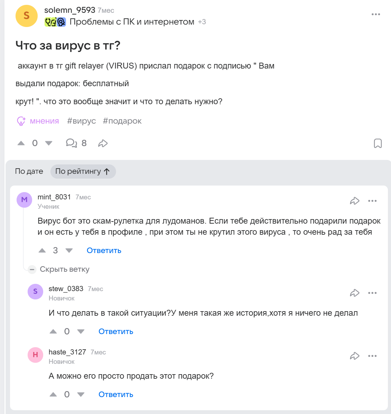The height and width of the screenshot is (414, 391).
Task: Bookmark this question
Action: (378, 143)
